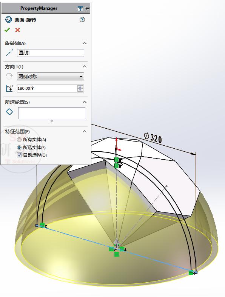Click the revolve direction handle arrow at center

coord(116,243)
